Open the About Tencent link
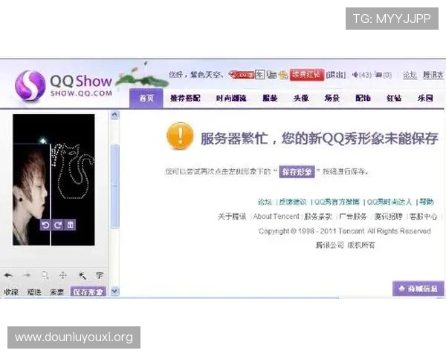446x356 pixels. [x=277, y=217]
